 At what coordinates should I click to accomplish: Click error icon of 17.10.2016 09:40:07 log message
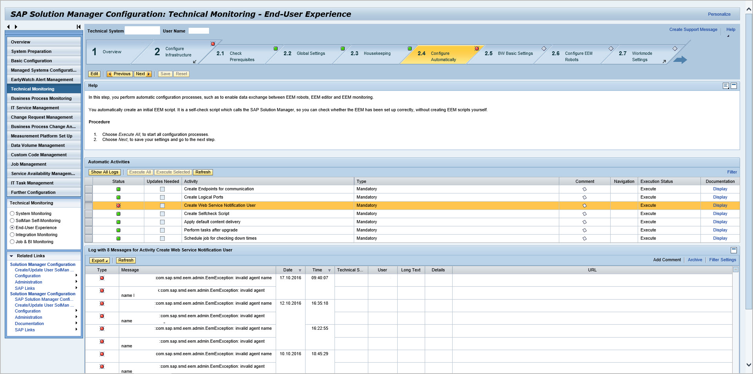click(x=102, y=278)
